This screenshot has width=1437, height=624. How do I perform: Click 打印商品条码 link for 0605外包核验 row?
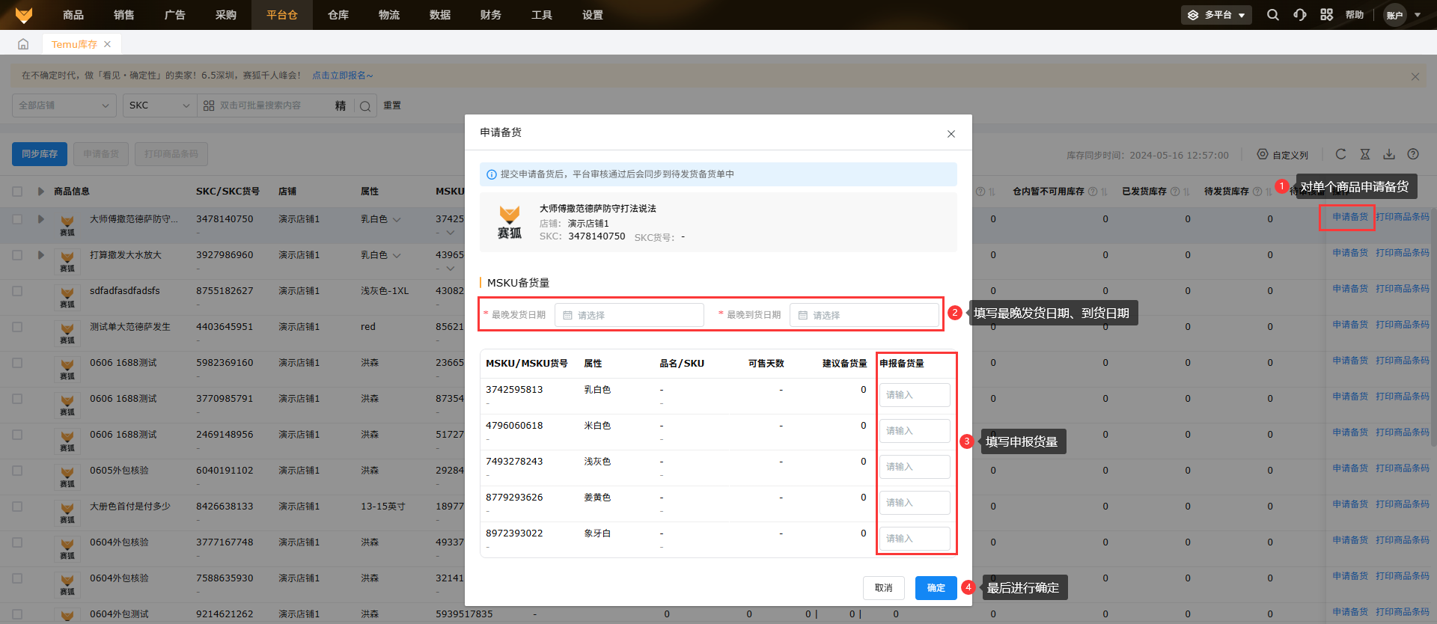[x=1403, y=468]
